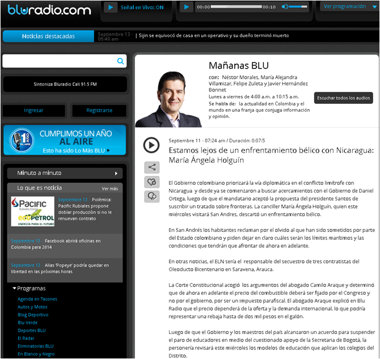This screenshot has height=359, width=380.
Task: Click the Registrarse button
Action: point(99,111)
